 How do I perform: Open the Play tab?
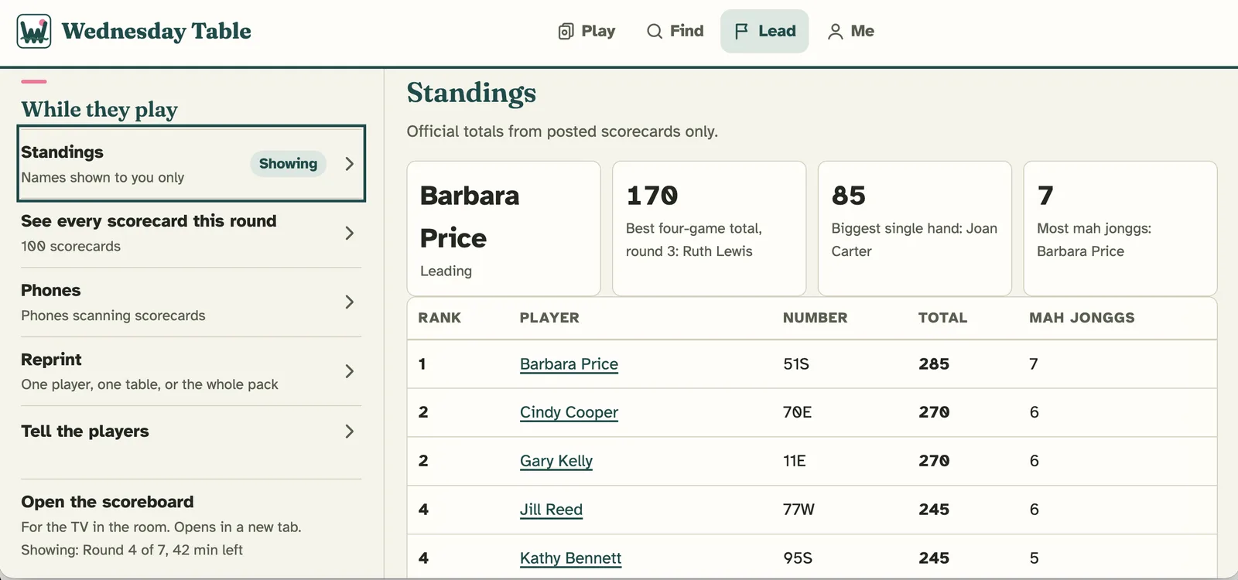coord(587,31)
